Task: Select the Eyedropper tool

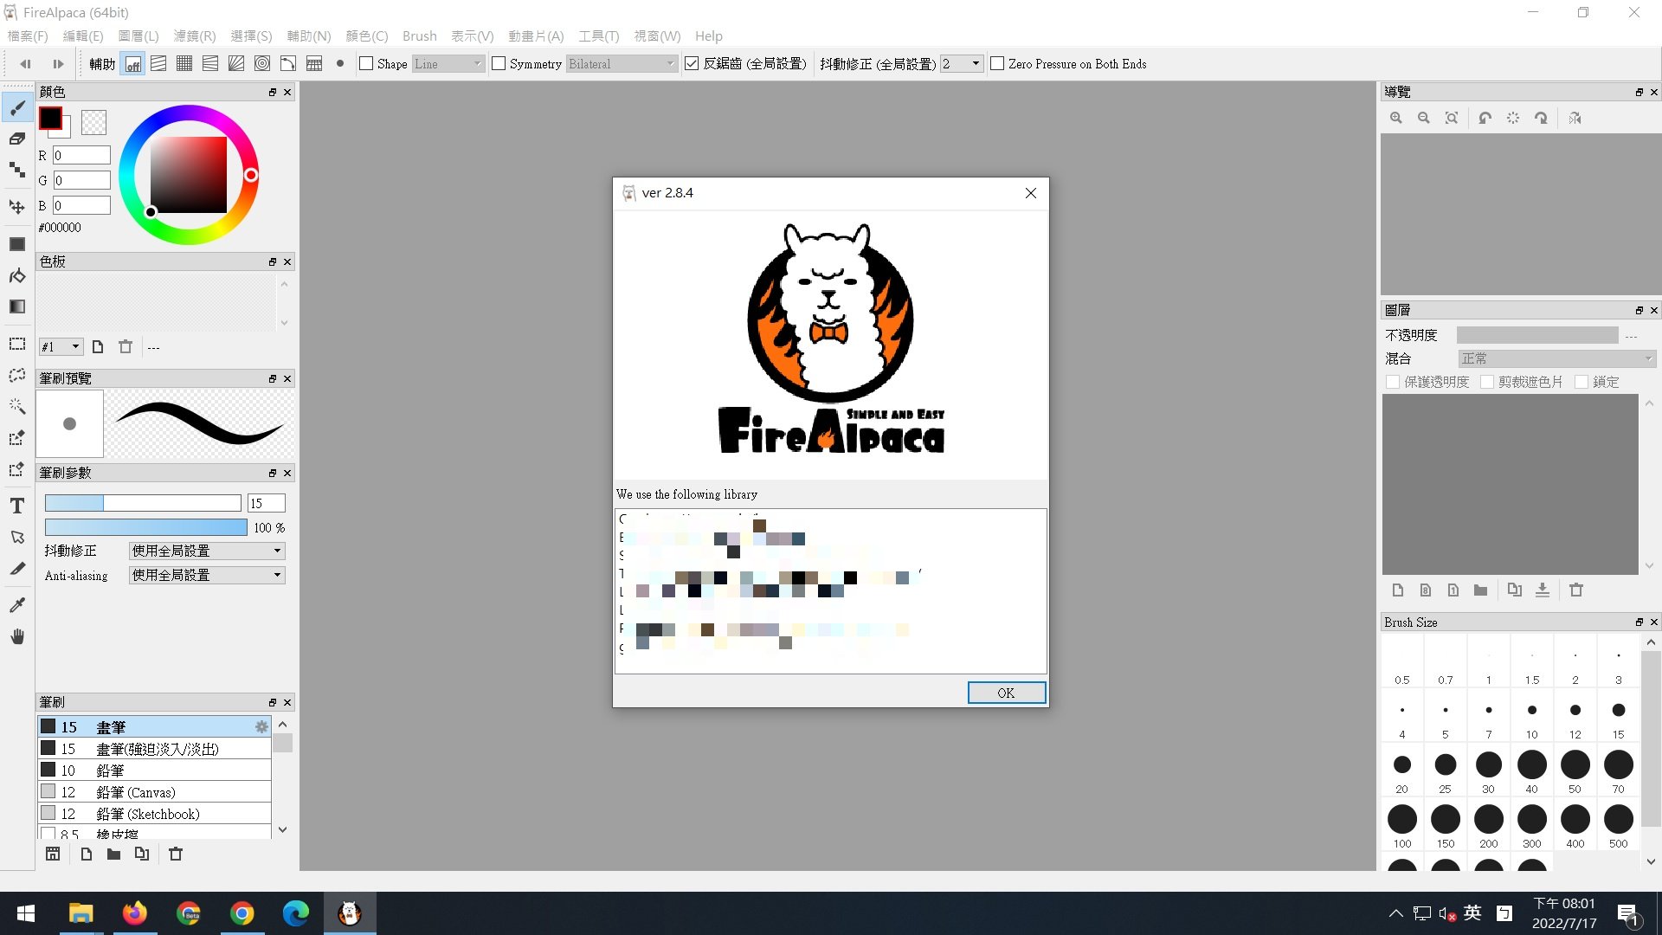Action: coord(17,605)
